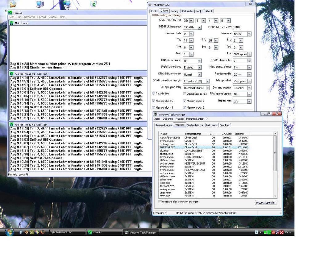This screenshot has height=256, width=320.
Task: Launch Firefox from the quick launch bar
Action: [x=43, y=232]
